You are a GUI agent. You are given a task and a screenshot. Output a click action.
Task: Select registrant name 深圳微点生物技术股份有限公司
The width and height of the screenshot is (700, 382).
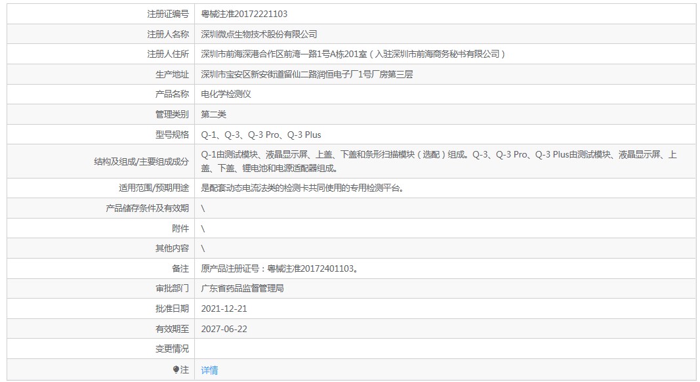pyautogui.click(x=259, y=34)
